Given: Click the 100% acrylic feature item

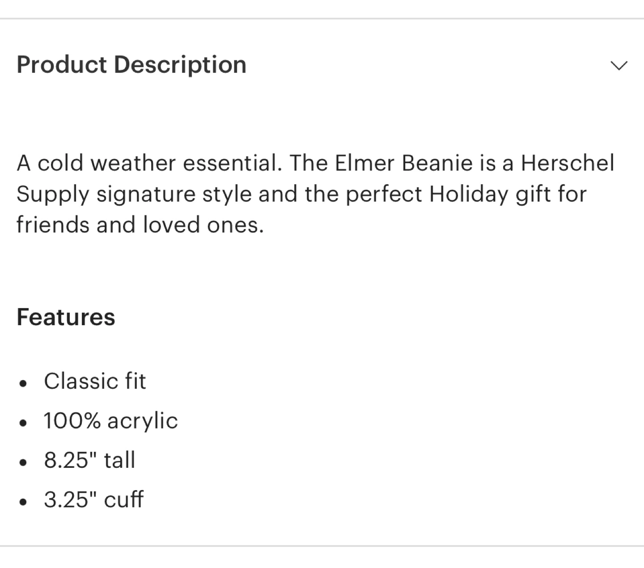Looking at the screenshot, I should click(111, 421).
